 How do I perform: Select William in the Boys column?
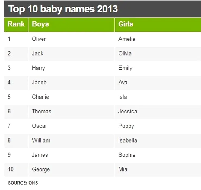click(x=41, y=140)
